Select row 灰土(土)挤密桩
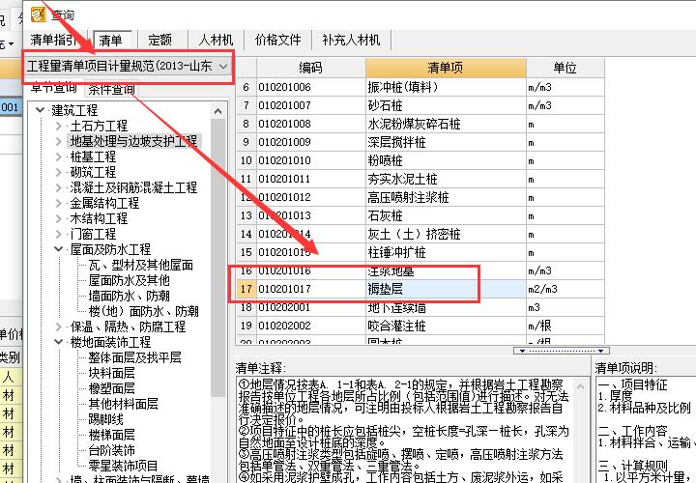The height and width of the screenshot is (483, 696). (x=420, y=234)
